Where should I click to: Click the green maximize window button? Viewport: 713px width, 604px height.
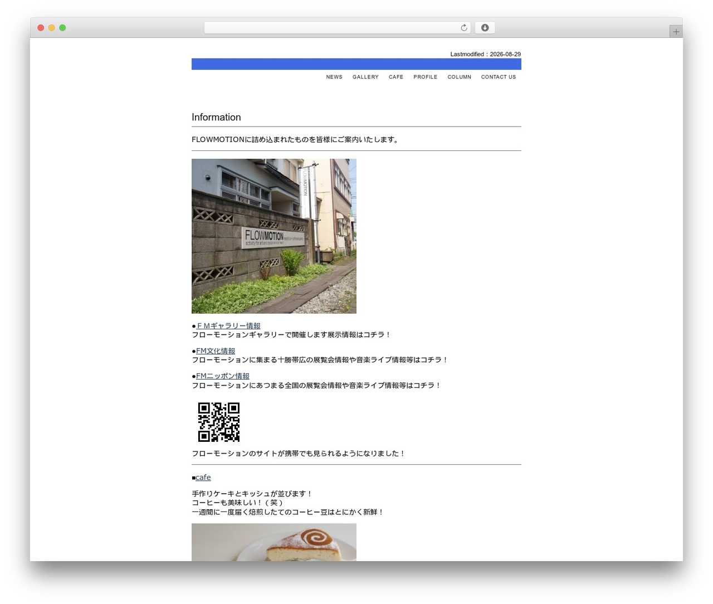tap(62, 28)
